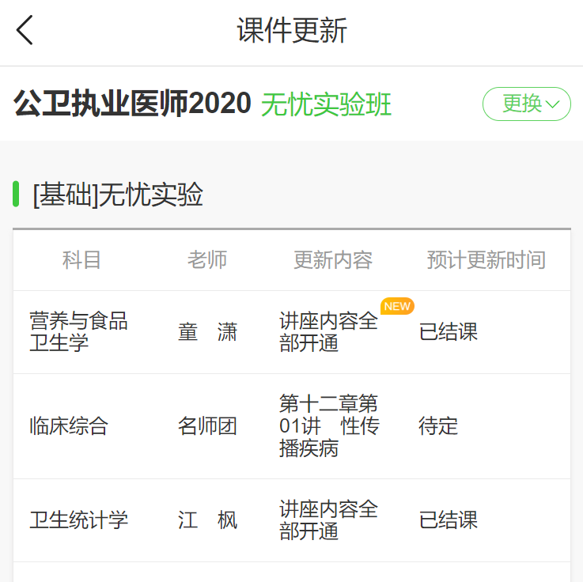Click 第十二章第01讲 性传播疾病 update content
Screen dimensions: 583x582
pyautogui.click(x=329, y=427)
